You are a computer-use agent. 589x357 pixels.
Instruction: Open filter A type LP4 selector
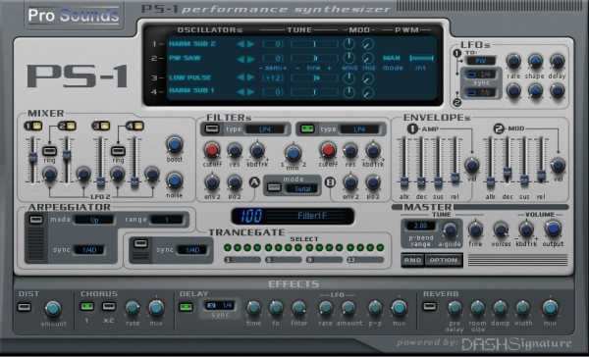[265, 129]
